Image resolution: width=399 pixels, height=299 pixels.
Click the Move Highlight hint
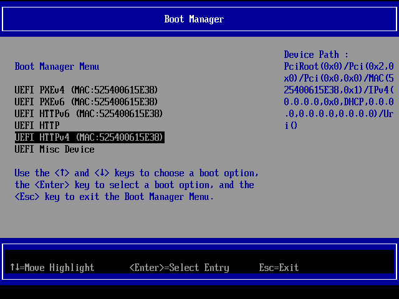(x=52, y=267)
